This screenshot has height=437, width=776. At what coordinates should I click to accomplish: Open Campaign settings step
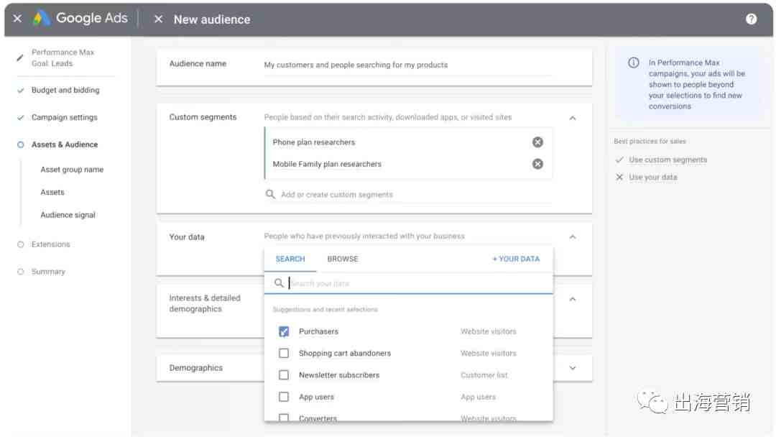click(65, 117)
